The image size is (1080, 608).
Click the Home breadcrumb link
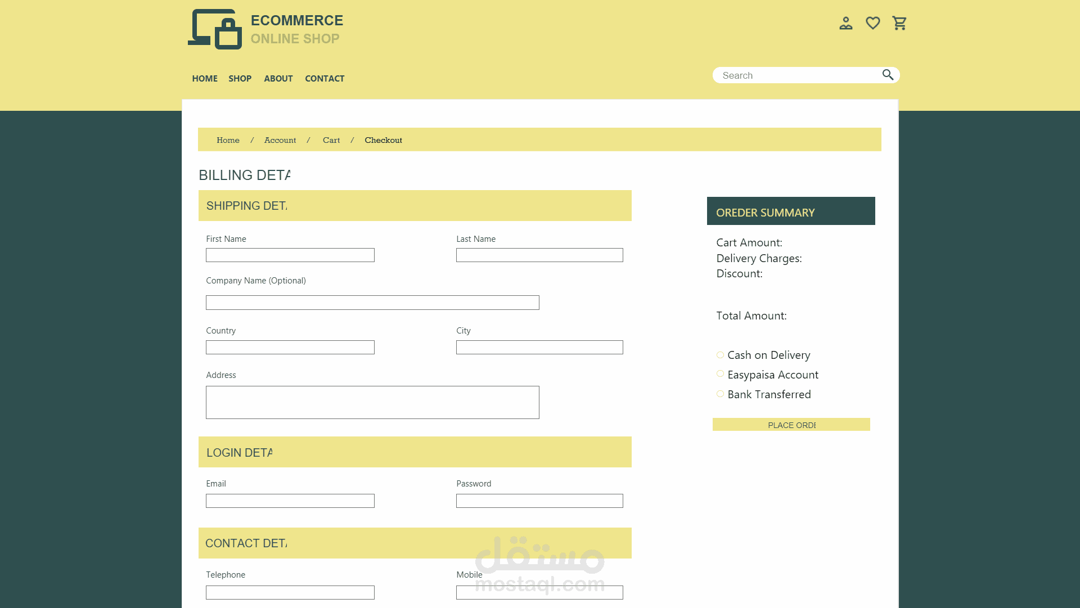tap(228, 140)
